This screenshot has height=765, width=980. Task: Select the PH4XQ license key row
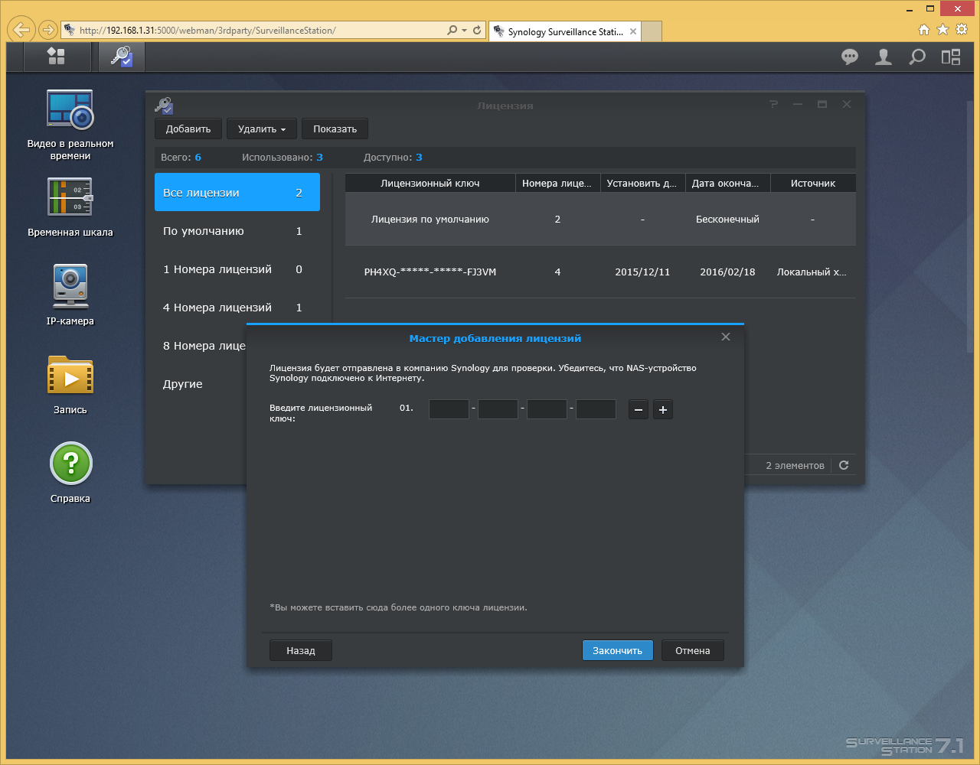pyautogui.click(x=600, y=272)
